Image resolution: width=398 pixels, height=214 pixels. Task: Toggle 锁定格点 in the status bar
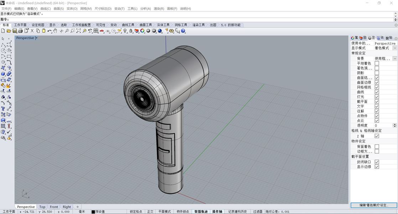[x=136, y=212]
